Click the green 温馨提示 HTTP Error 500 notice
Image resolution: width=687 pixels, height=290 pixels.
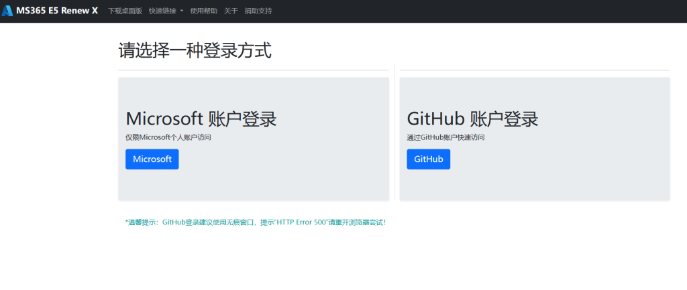pos(256,222)
